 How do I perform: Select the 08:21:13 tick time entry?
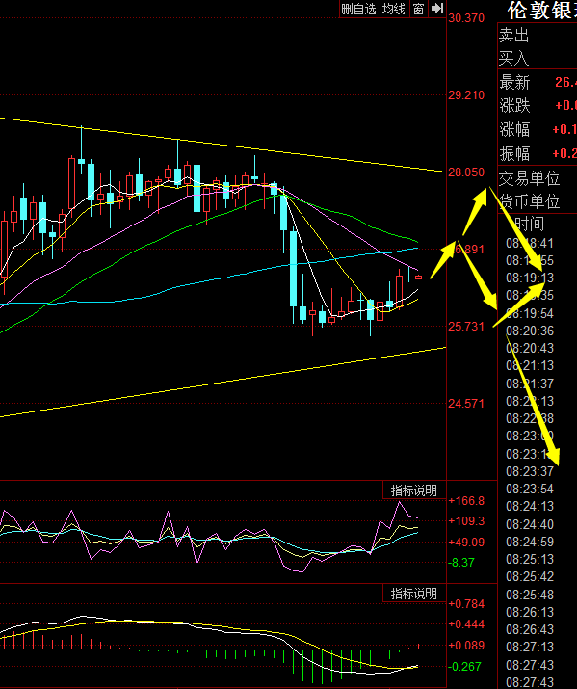pos(530,365)
